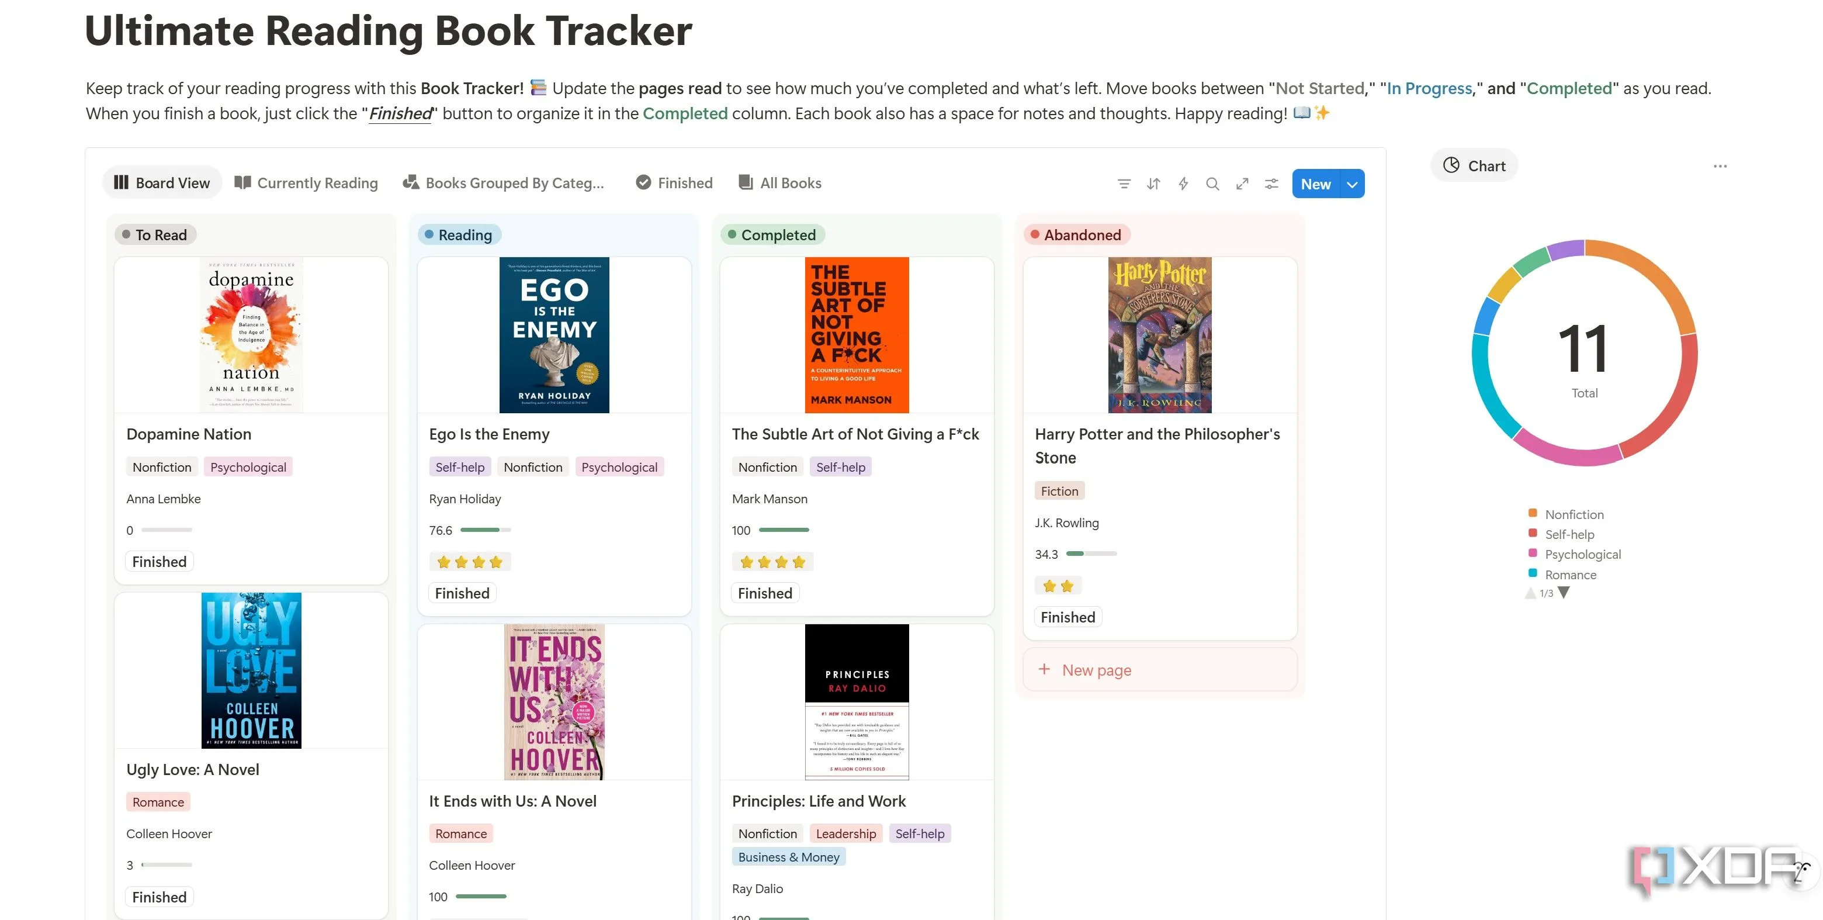Image resolution: width=1823 pixels, height=920 pixels.
Task: Switch to the Currently Reading tab
Action: (306, 184)
